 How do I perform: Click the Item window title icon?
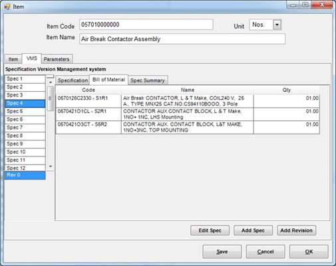coord(7,7)
